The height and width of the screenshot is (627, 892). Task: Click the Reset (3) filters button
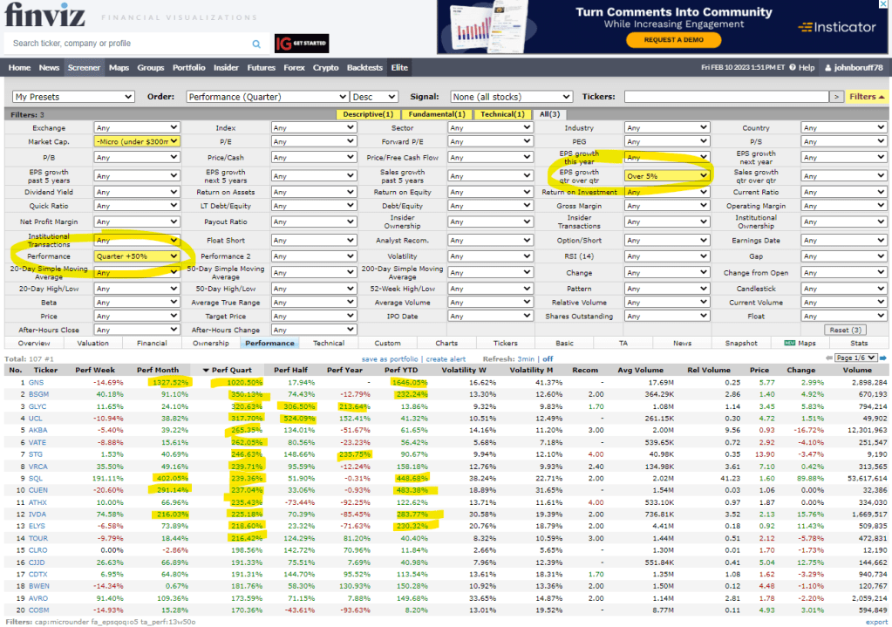pos(845,330)
